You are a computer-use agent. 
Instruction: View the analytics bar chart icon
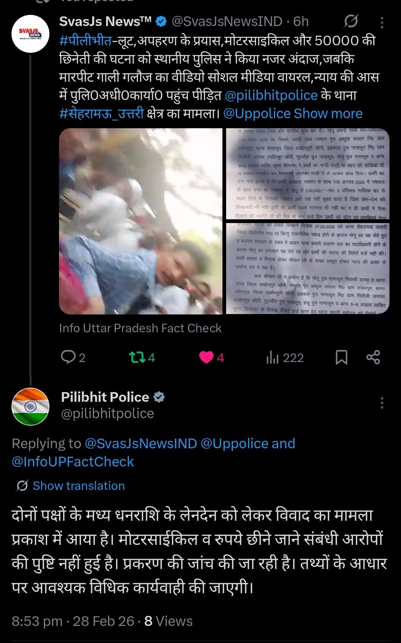pyautogui.click(x=272, y=358)
